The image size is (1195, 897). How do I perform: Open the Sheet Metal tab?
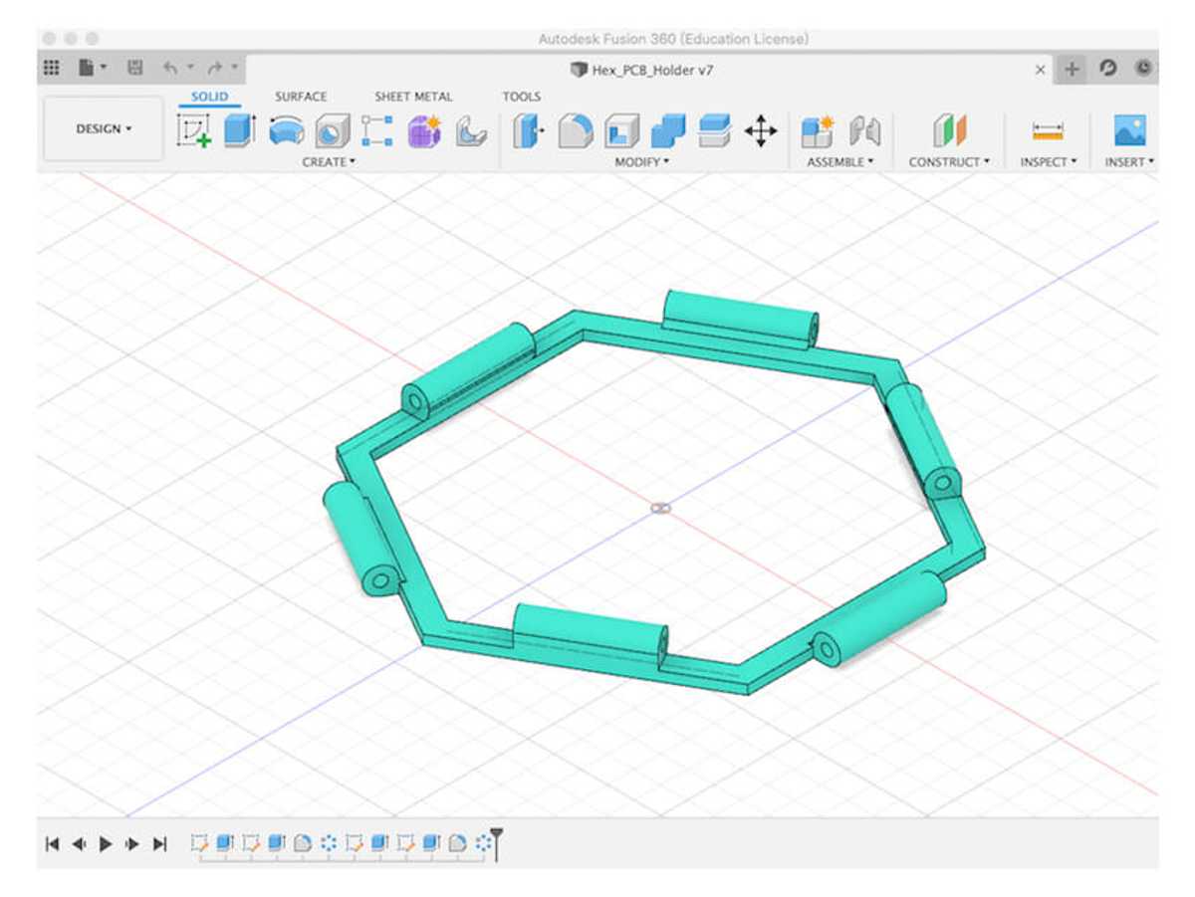tap(414, 97)
